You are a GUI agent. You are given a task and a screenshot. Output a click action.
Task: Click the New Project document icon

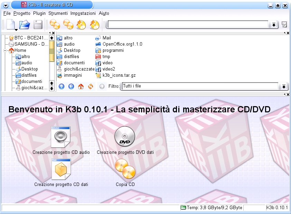click(x=11, y=24)
